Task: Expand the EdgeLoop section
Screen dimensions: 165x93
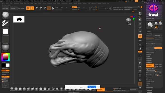Action: 149,54
